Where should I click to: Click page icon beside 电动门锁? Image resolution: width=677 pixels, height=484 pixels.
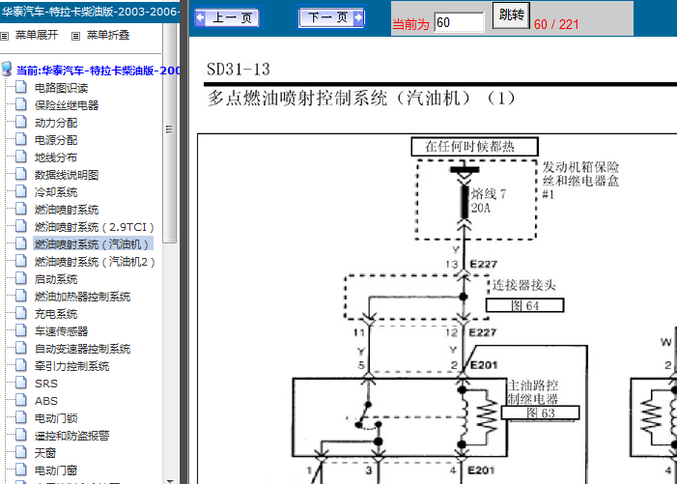(21, 417)
